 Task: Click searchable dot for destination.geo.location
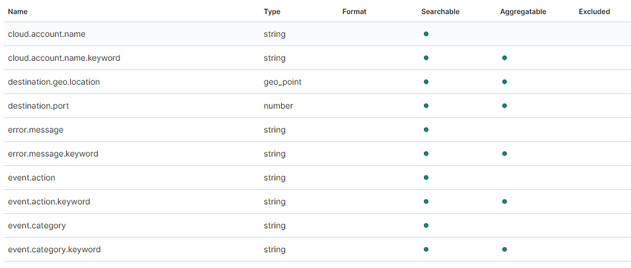pyautogui.click(x=426, y=82)
